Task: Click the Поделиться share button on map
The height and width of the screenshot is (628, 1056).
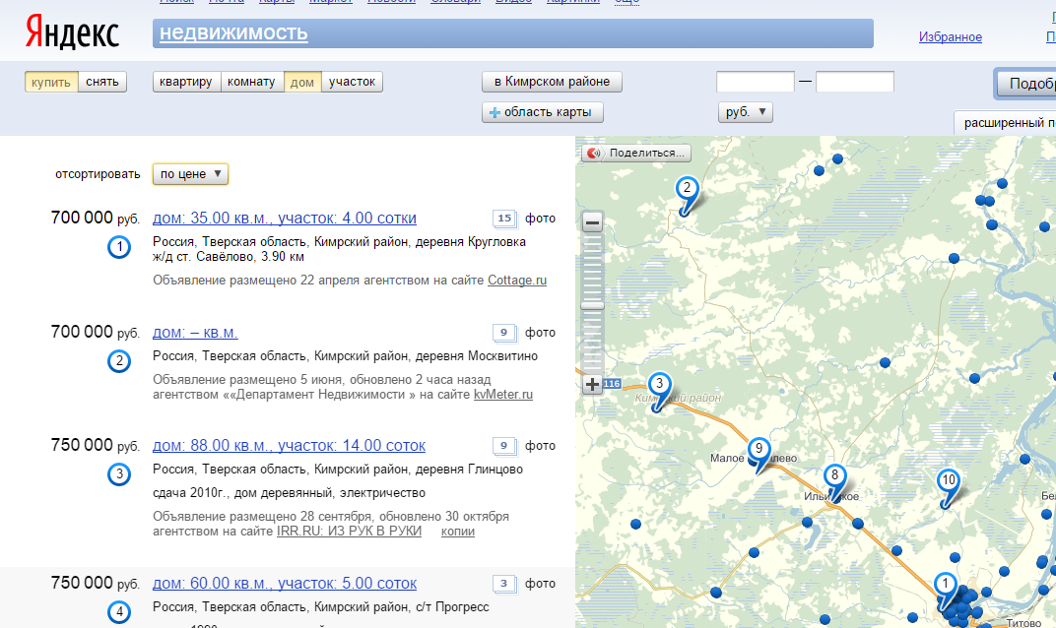Action: pos(636,153)
